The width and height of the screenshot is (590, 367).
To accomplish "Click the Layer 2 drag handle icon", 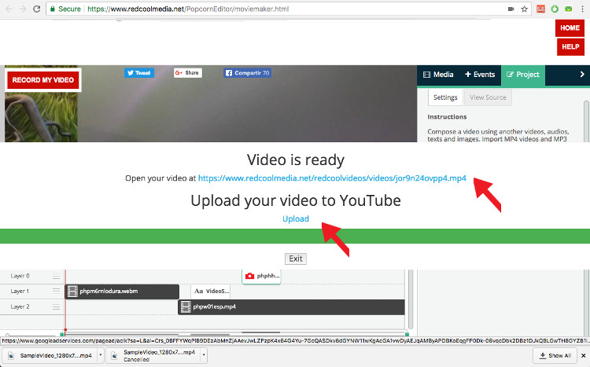I will pyautogui.click(x=56, y=307).
